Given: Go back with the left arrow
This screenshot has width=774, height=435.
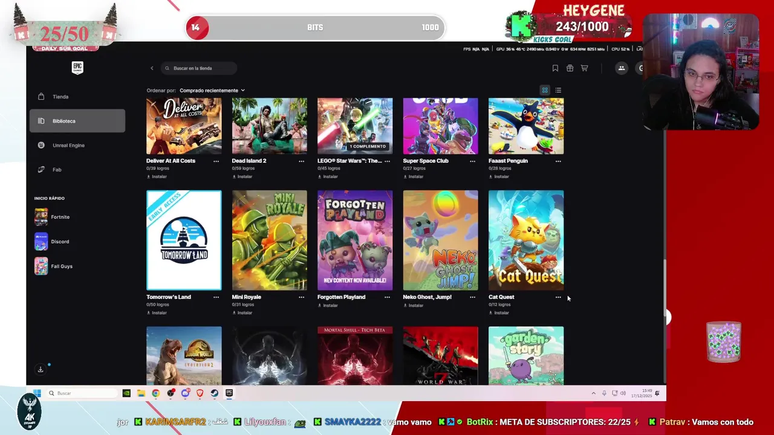Looking at the screenshot, I should point(152,68).
